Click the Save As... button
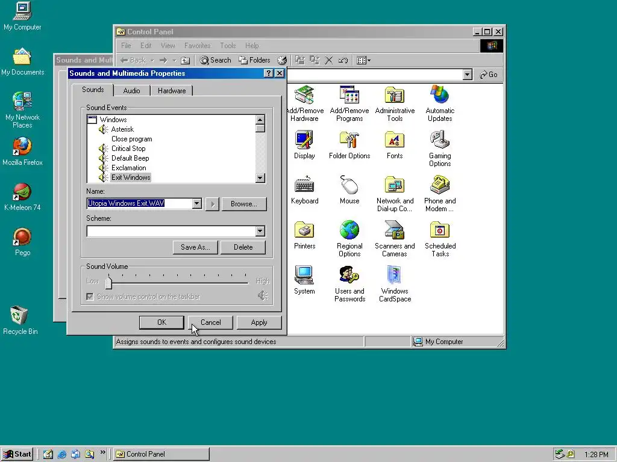The width and height of the screenshot is (617, 462). click(x=195, y=247)
